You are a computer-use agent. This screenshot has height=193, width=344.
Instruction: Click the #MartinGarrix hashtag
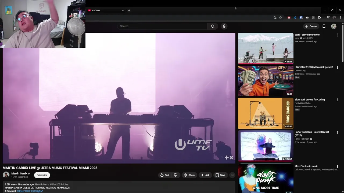(42, 184)
